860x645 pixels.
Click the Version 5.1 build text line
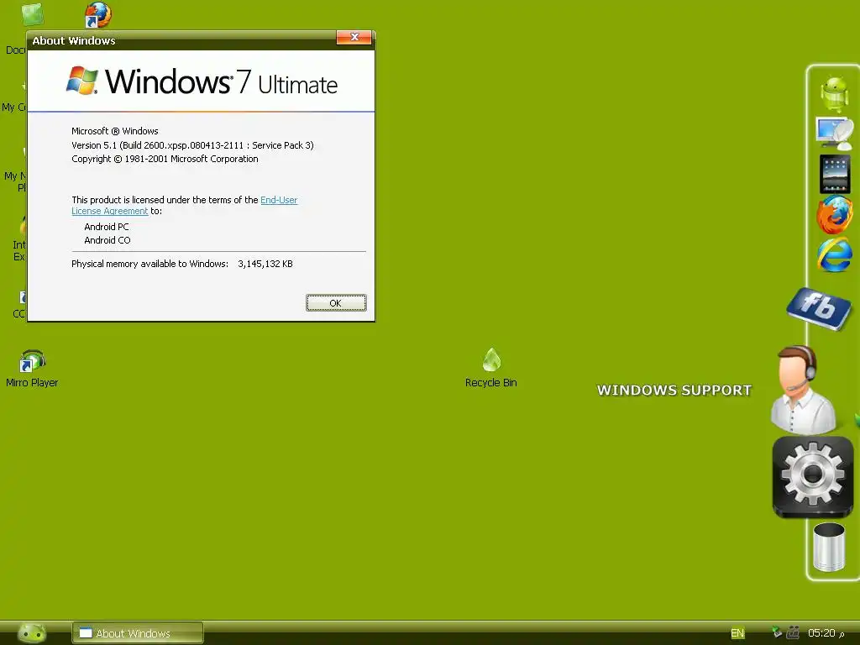tap(192, 145)
